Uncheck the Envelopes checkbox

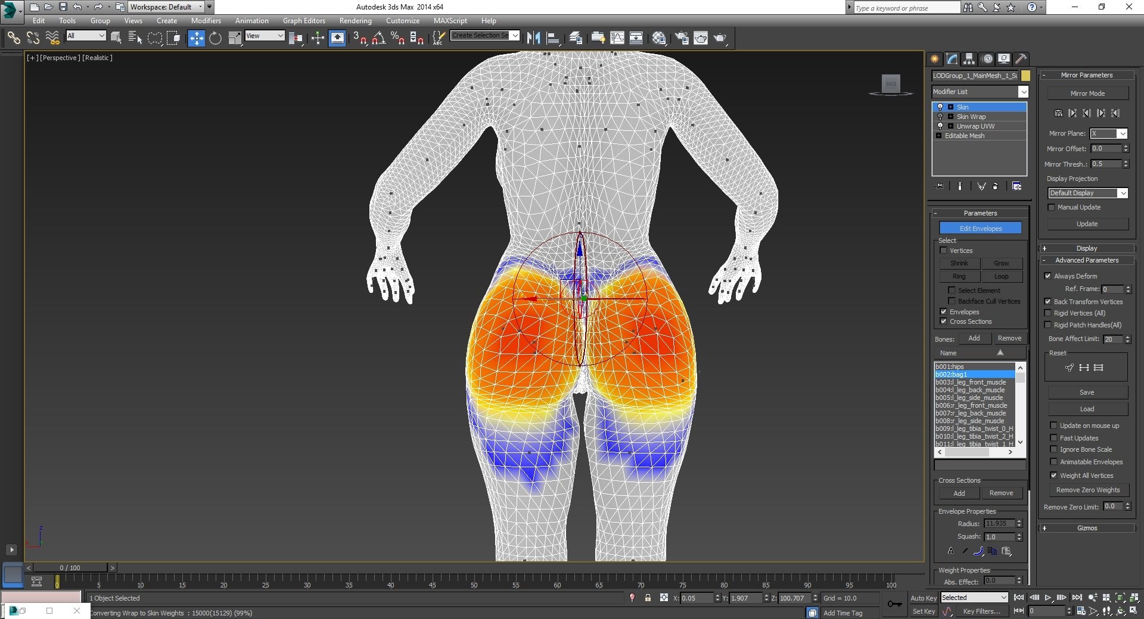pyautogui.click(x=943, y=312)
